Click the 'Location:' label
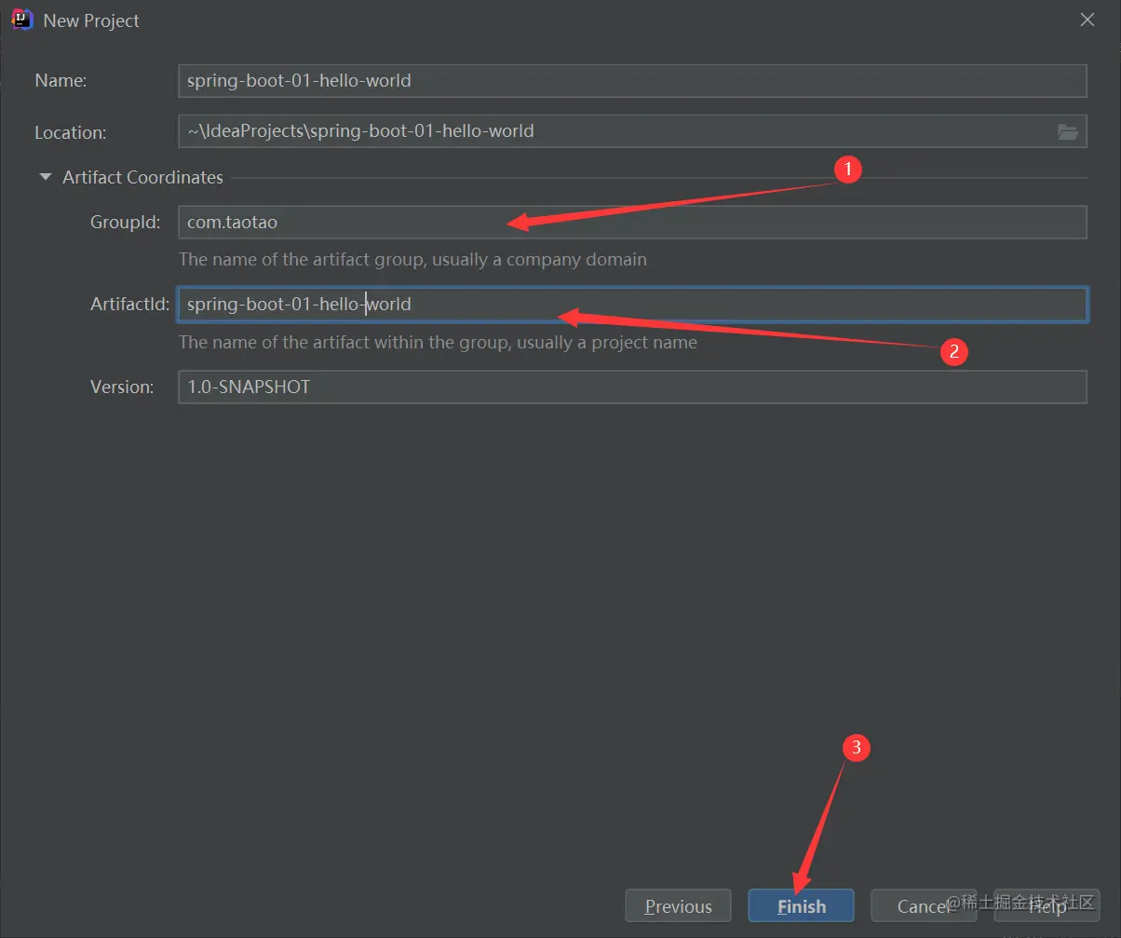 tap(70, 132)
